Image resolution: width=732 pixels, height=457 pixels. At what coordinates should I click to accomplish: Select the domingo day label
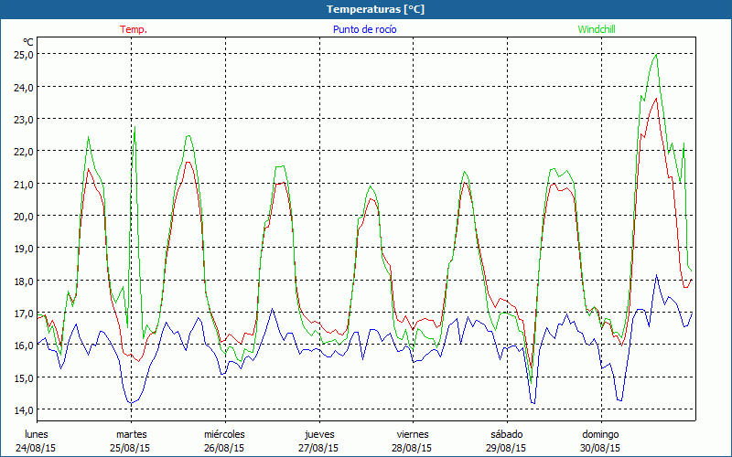click(600, 434)
